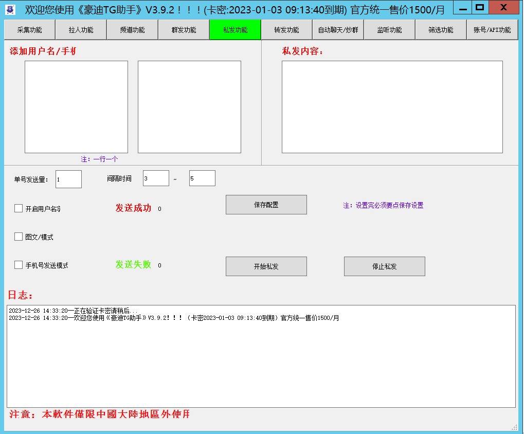Enable the 开启用户名 checkbox
Screen dimensions: 524x434
point(19,208)
